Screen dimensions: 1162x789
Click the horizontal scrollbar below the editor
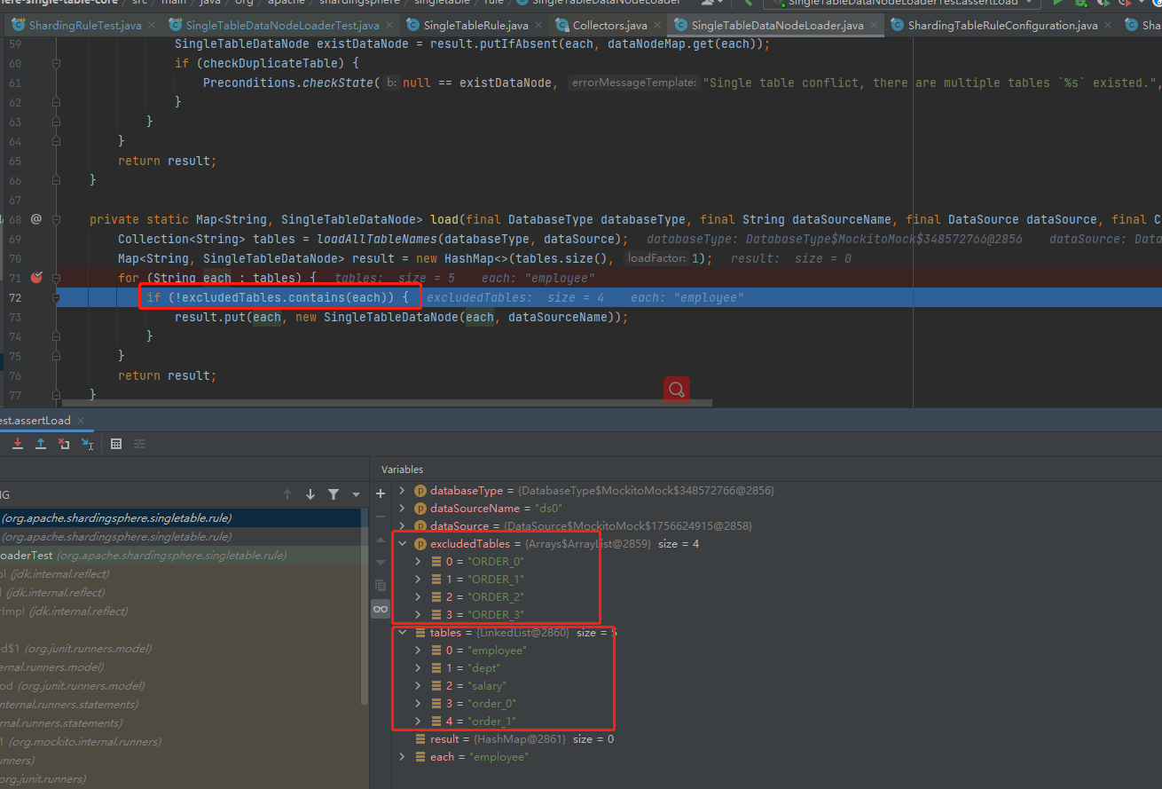point(381,402)
